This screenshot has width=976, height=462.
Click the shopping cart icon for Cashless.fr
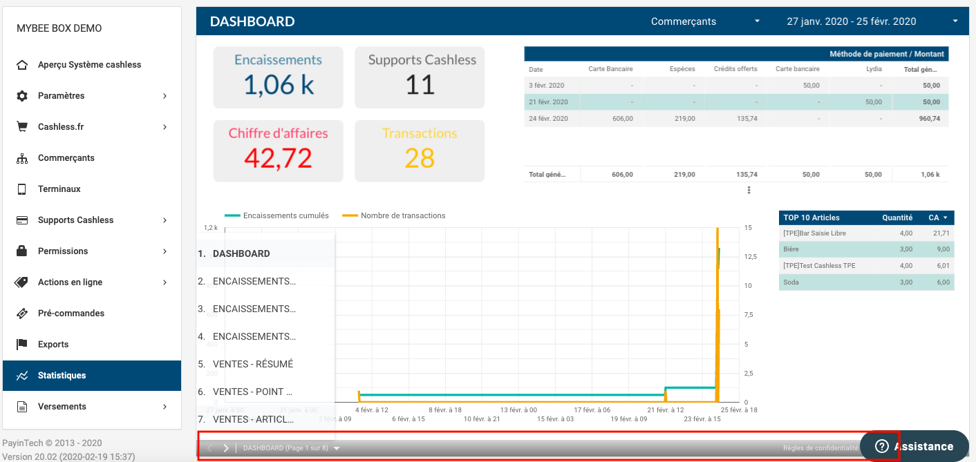click(x=22, y=127)
